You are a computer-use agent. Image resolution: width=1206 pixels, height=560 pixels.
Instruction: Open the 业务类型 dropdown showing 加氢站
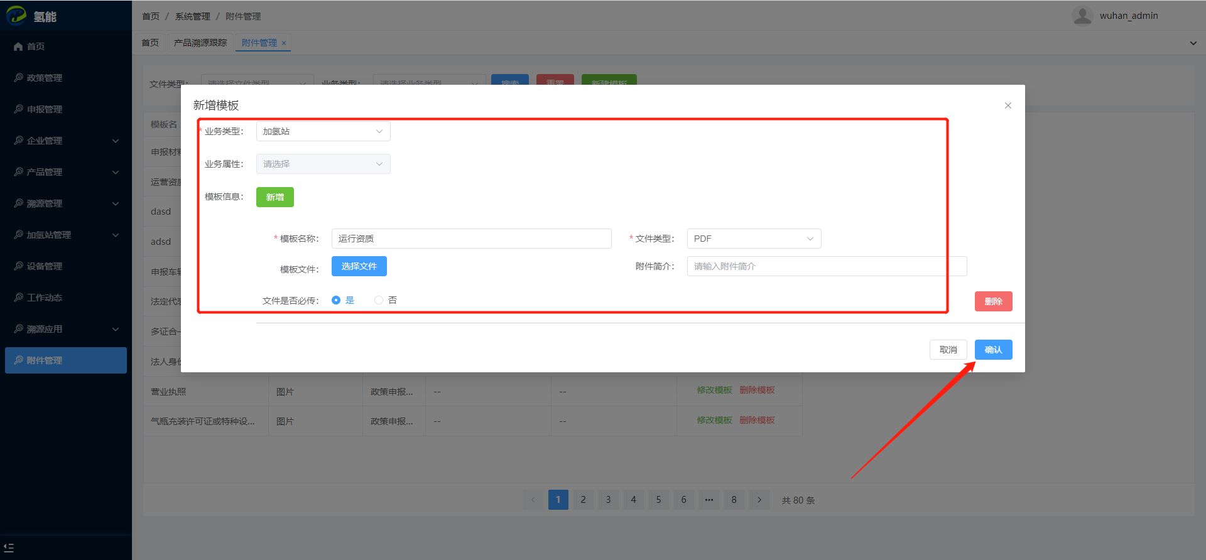click(x=323, y=131)
